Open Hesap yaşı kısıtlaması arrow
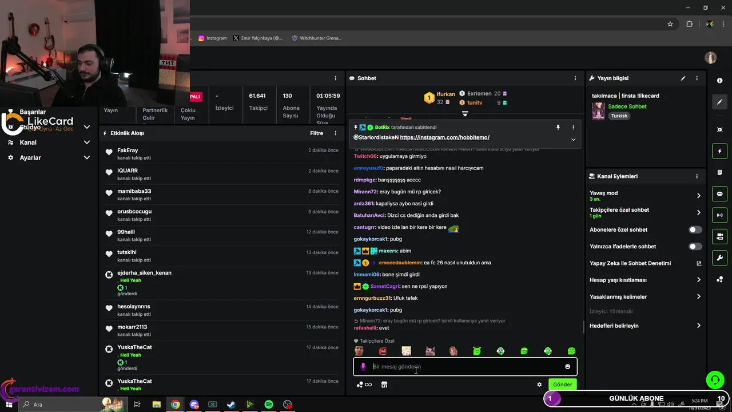 click(698, 280)
